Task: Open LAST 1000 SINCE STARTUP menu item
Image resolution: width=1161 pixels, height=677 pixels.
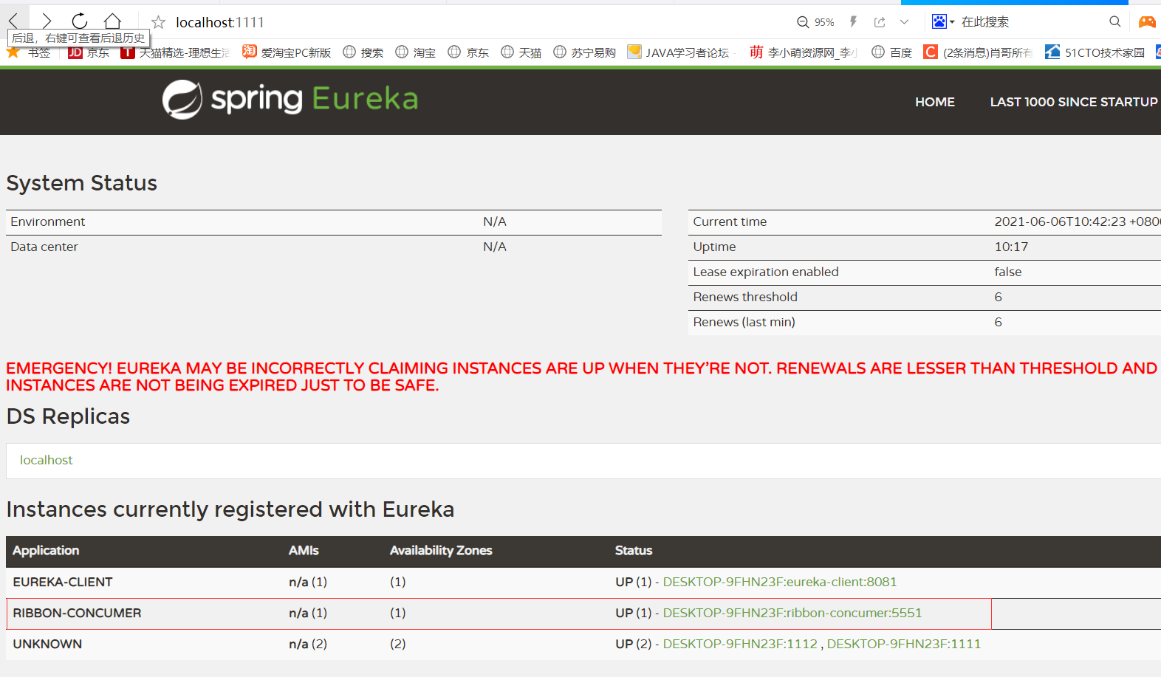Action: (x=1074, y=102)
